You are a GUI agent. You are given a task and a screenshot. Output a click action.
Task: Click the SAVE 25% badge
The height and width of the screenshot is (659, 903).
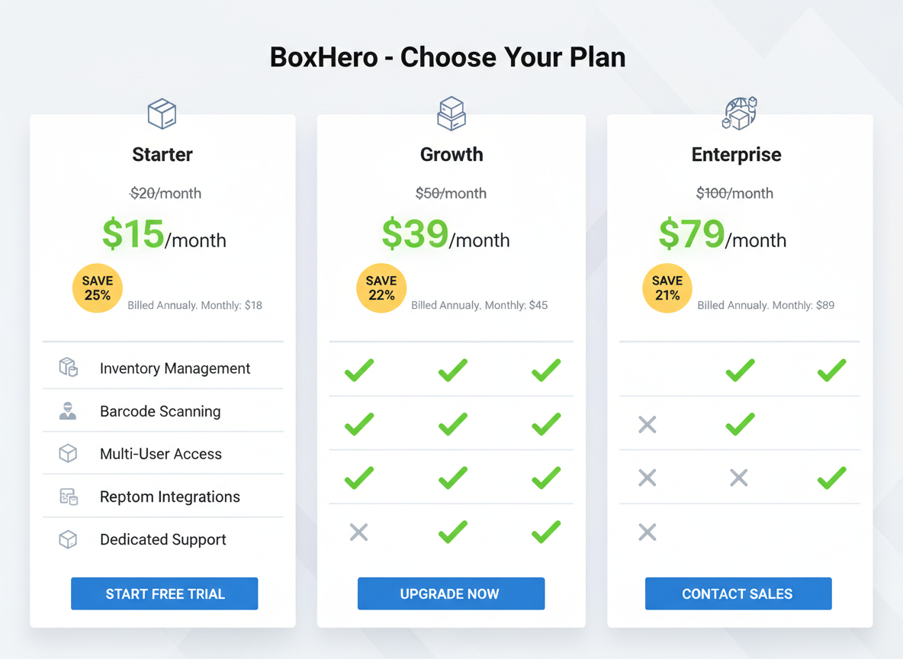pyautogui.click(x=97, y=288)
